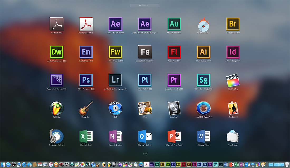This screenshot has height=168, width=290.
Task: Launch Adobe Media Encoder CS6 in Launchpad grid
Action: coord(56,80)
